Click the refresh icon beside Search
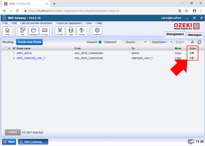 pos(199,42)
